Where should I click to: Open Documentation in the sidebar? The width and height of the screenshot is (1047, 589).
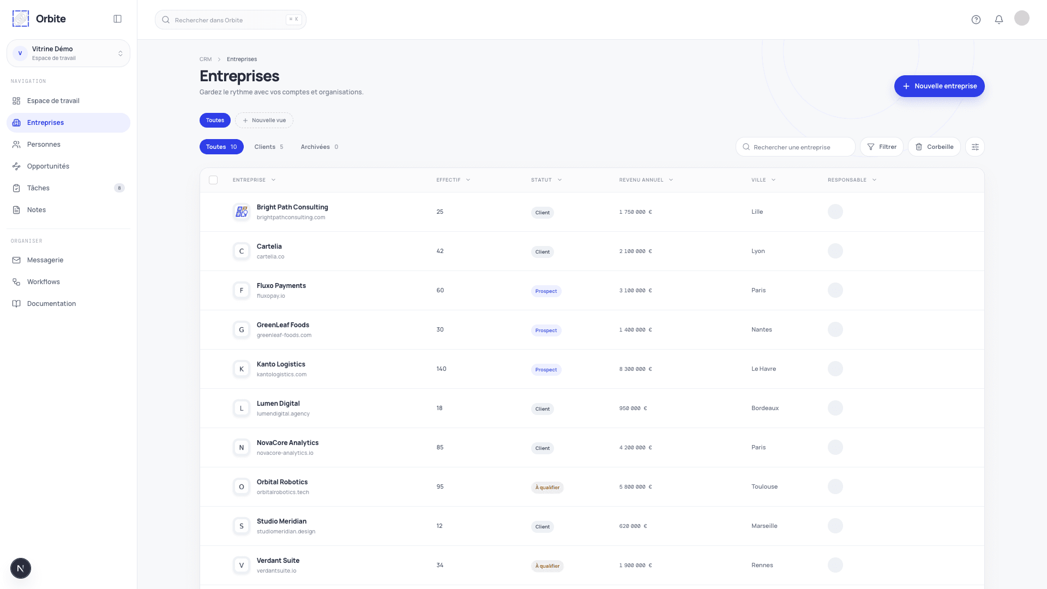point(68,304)
